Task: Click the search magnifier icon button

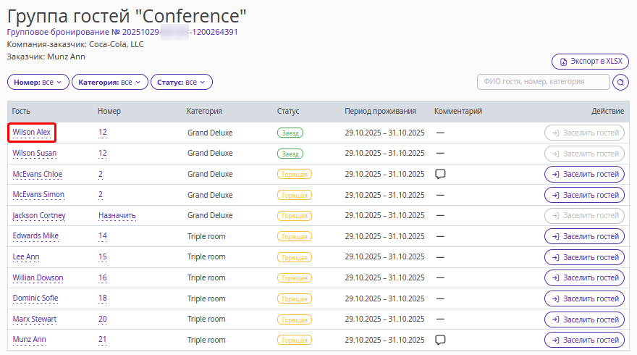Action: 620,83
